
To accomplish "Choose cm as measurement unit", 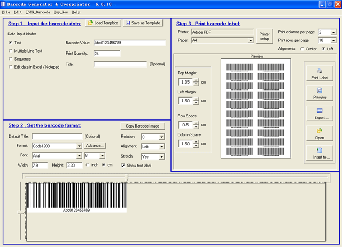I will 104,165.
